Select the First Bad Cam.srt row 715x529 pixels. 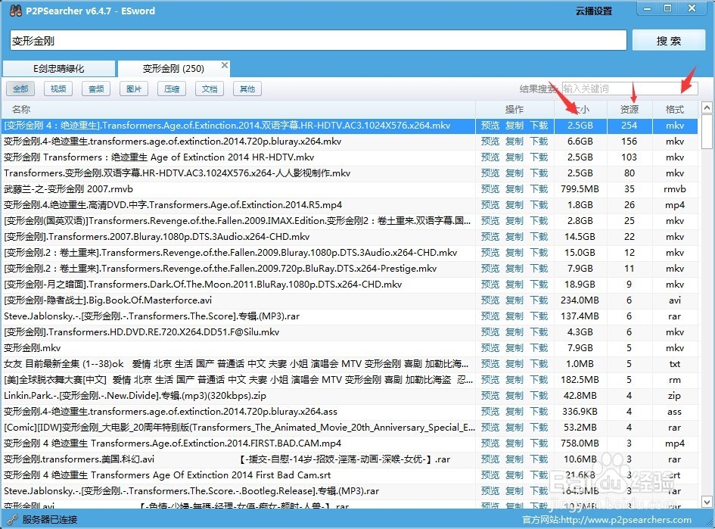(350, 475)
